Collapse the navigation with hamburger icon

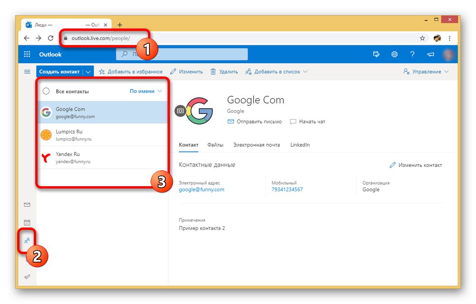click(x=27, y=71)
